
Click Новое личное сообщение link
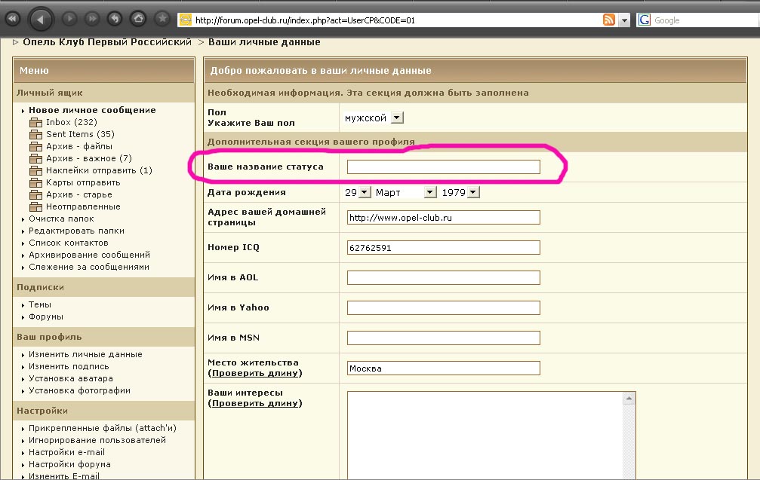point(92,110)
